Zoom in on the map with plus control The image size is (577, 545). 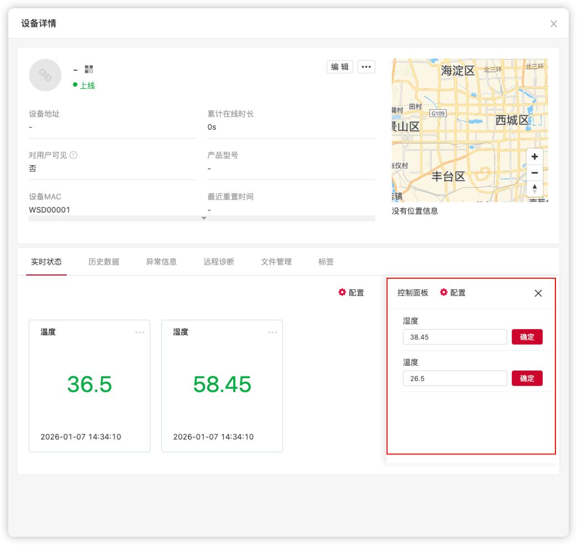[534, 156]
